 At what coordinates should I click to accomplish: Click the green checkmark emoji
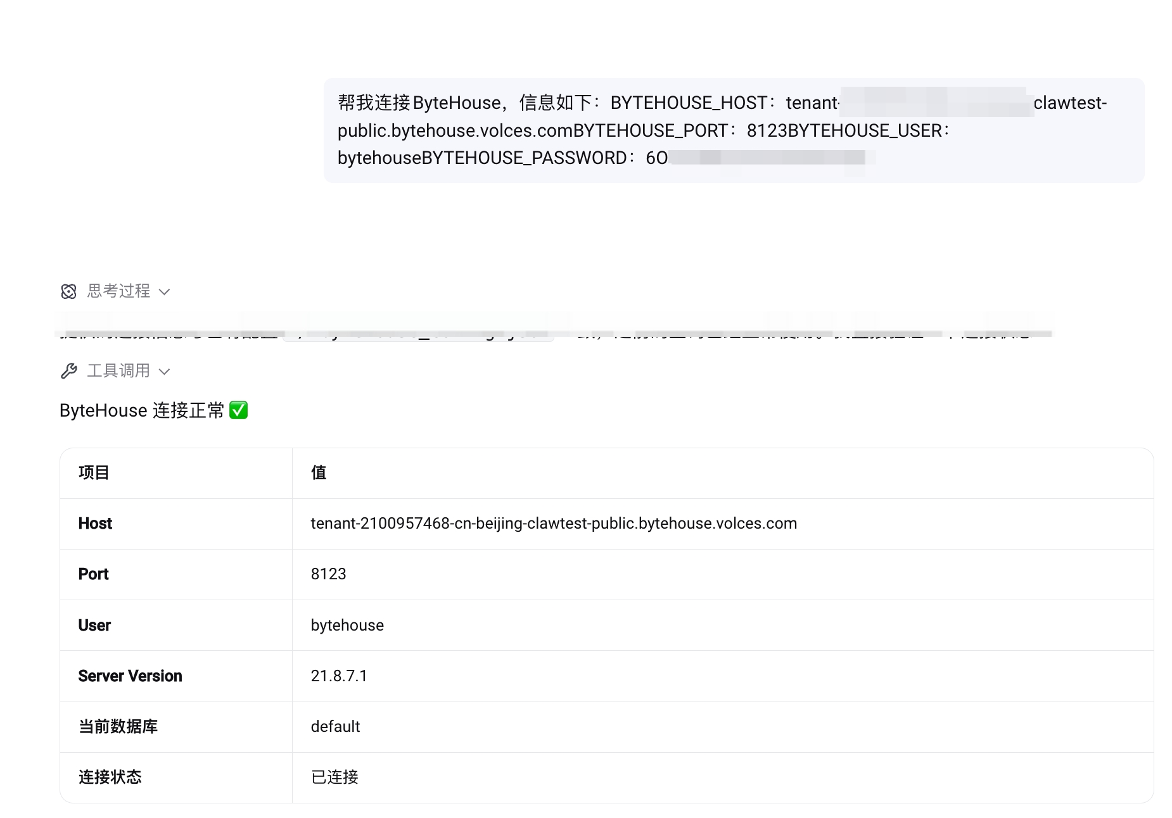(x=238, y=410)
